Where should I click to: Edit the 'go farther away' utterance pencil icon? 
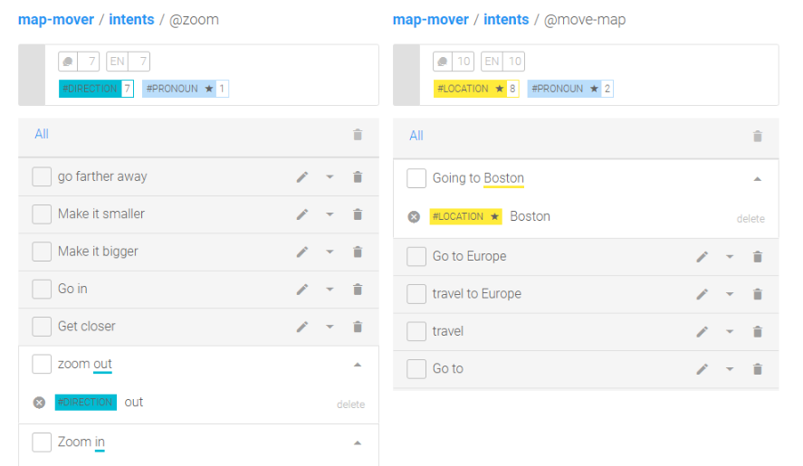302,177
